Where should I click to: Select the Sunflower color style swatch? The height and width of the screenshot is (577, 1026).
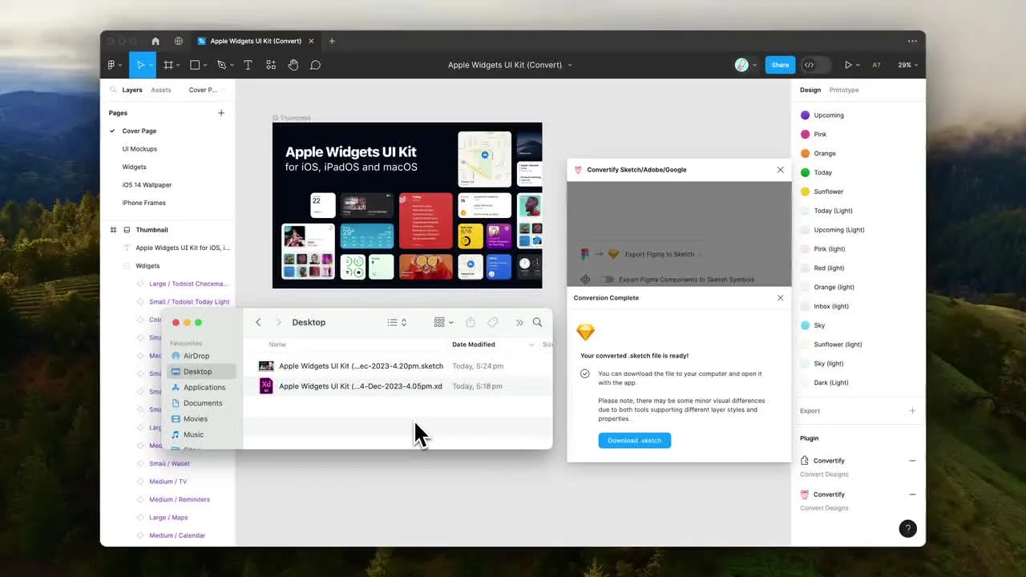pyautogui.click(x=805, y=192)
